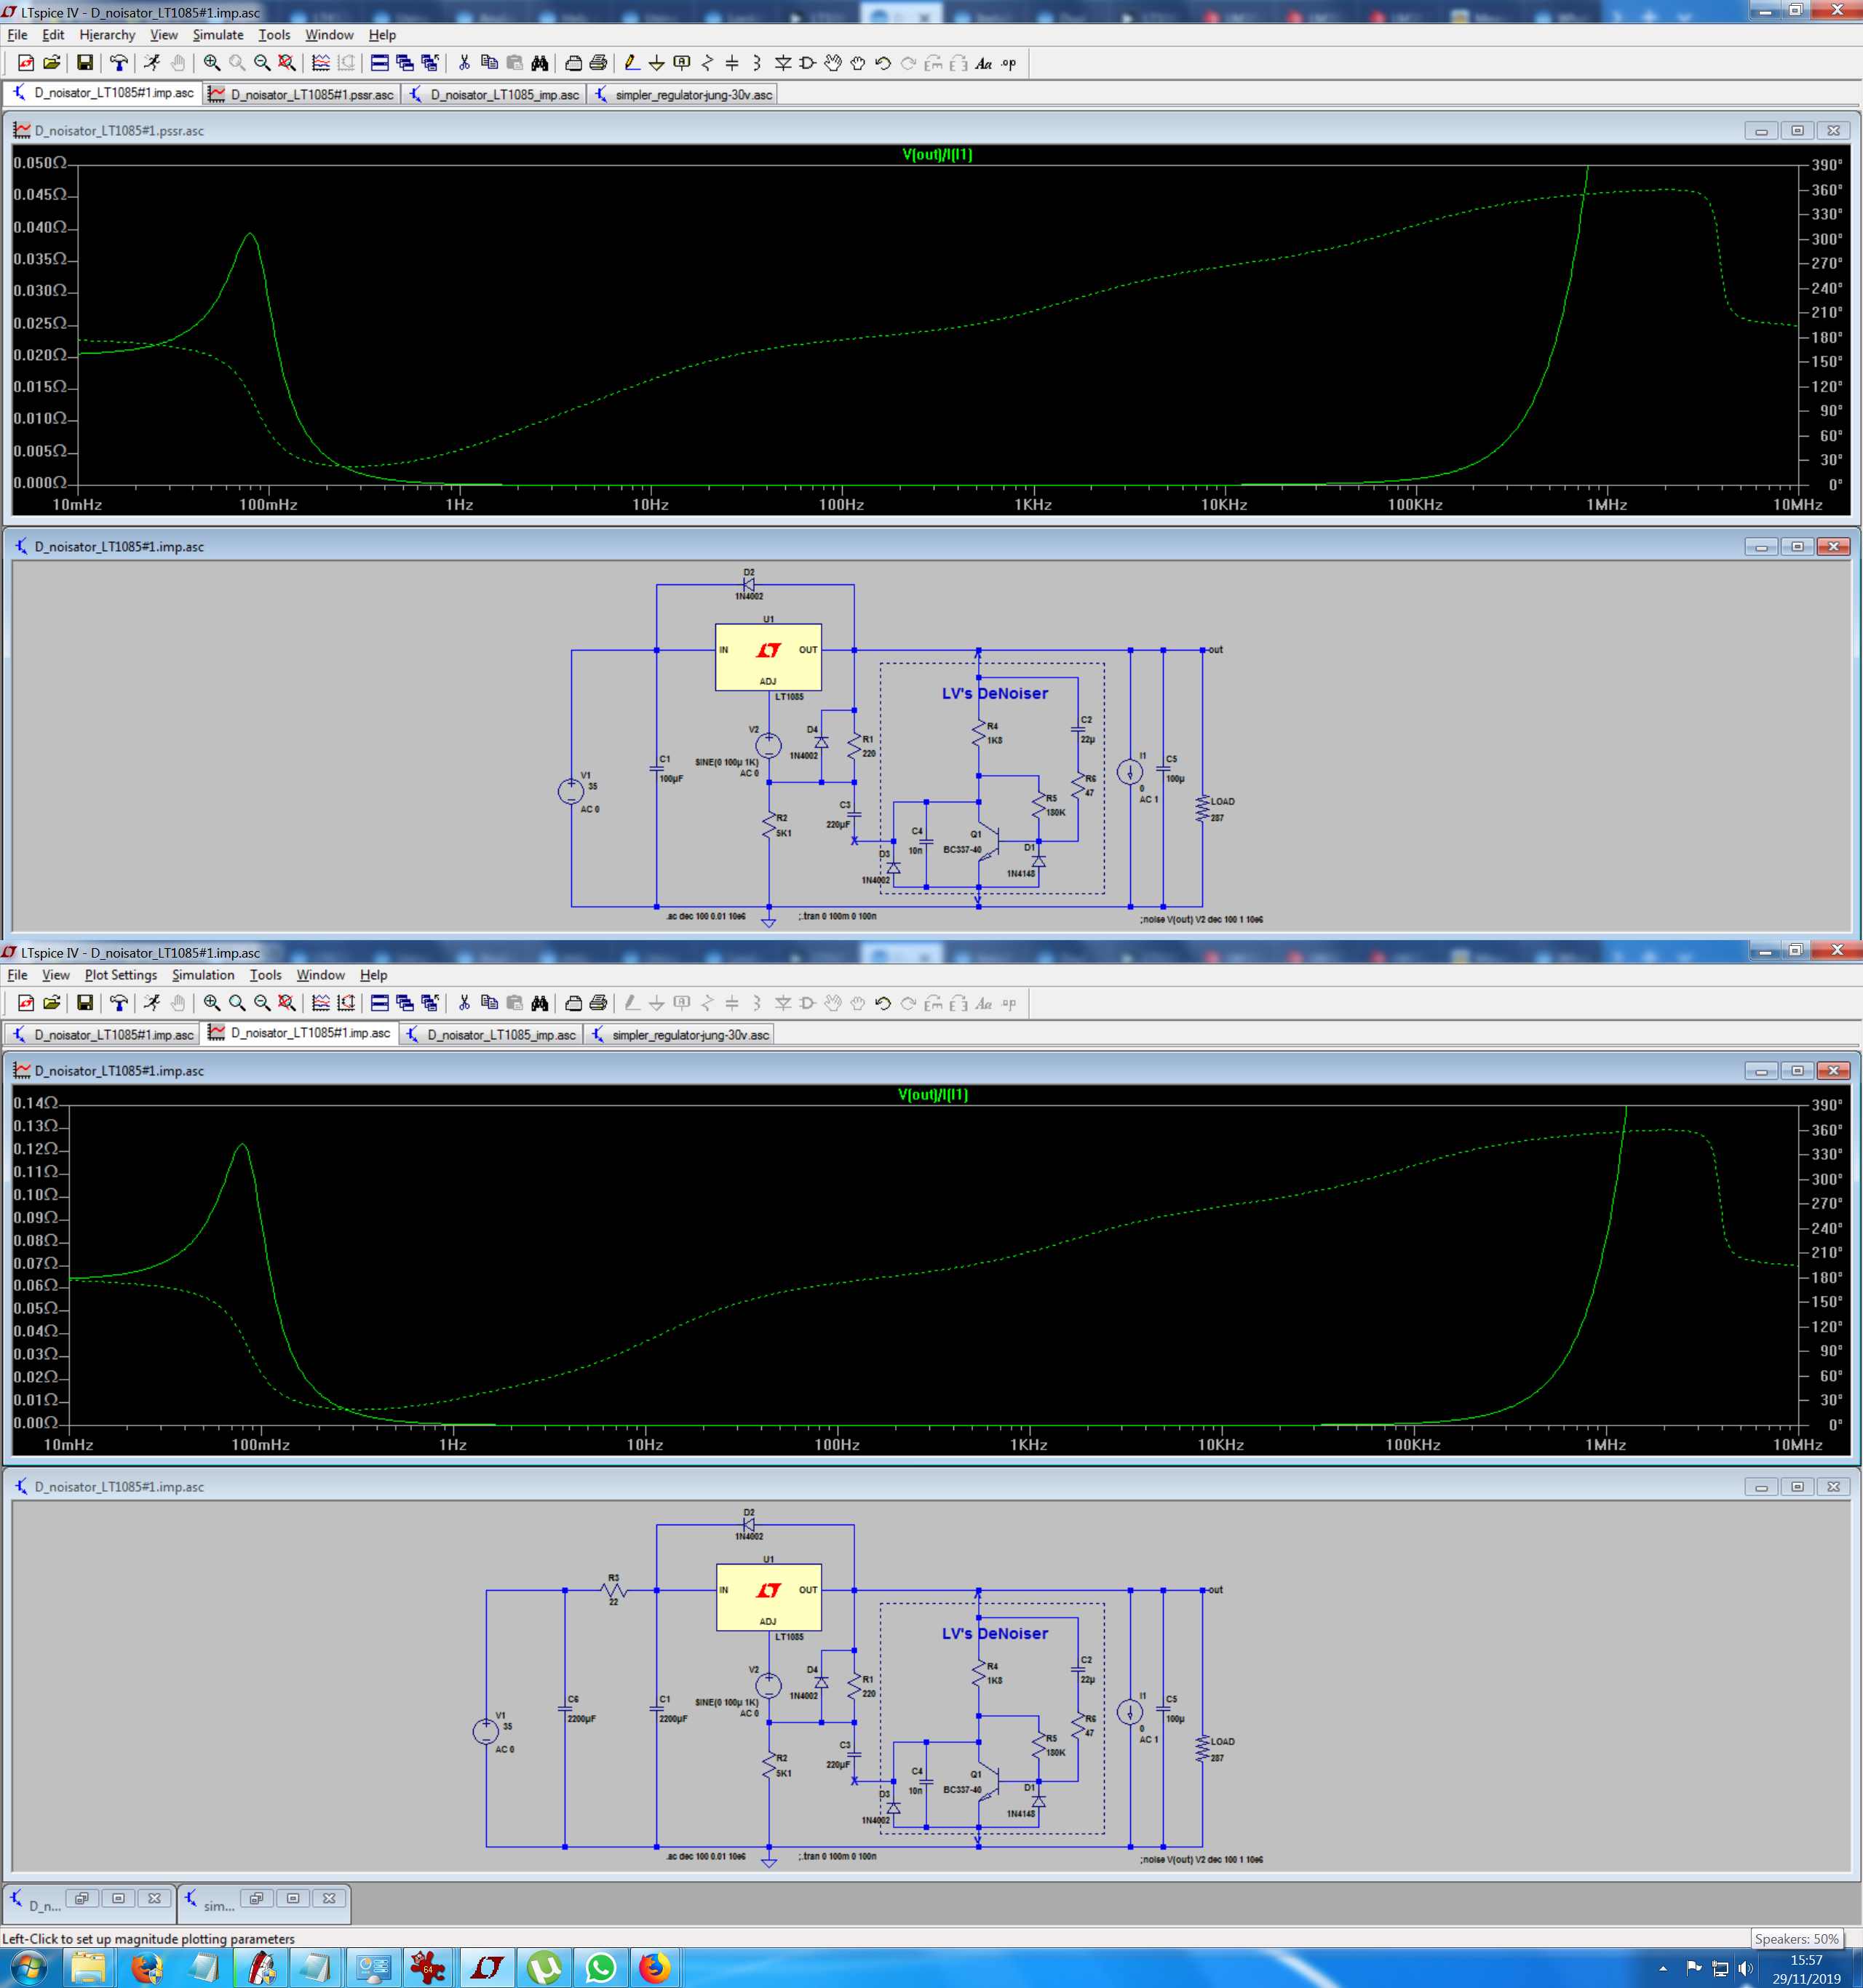Select the Label Net tool in top toolbar
Image resolution: width=1863 pixels, height=1988 pixels.
coord(682,63)
